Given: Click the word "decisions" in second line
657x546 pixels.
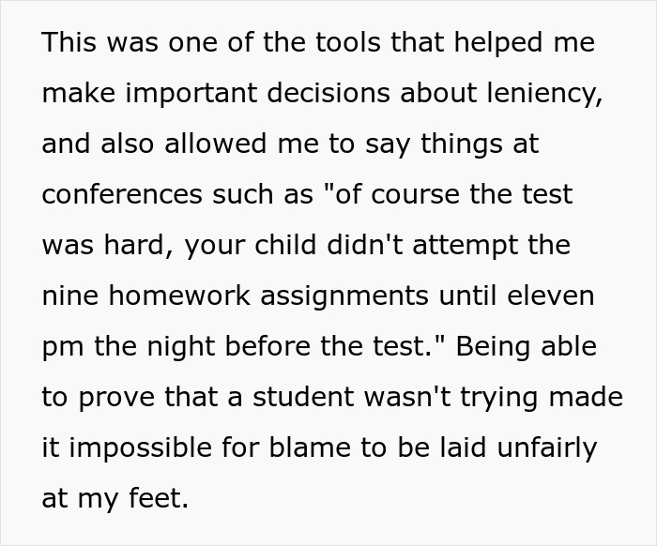Looking at the screenshot, I should (328, 93).
